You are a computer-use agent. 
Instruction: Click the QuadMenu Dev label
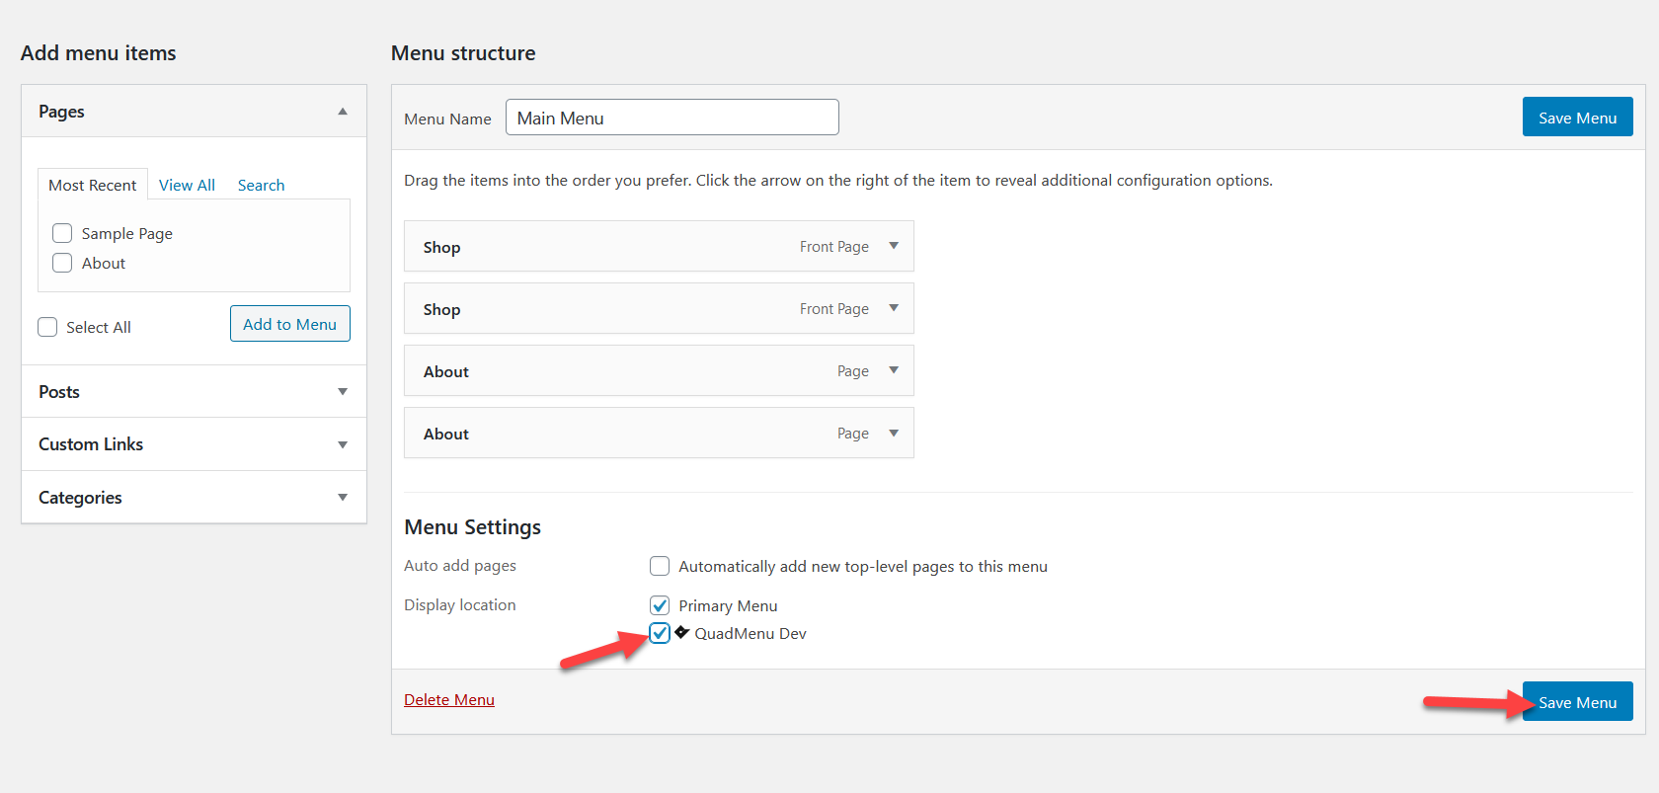(750, 634)
